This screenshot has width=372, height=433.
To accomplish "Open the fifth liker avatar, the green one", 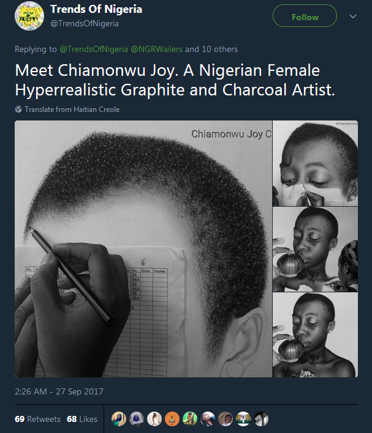I will coord(190,419).
